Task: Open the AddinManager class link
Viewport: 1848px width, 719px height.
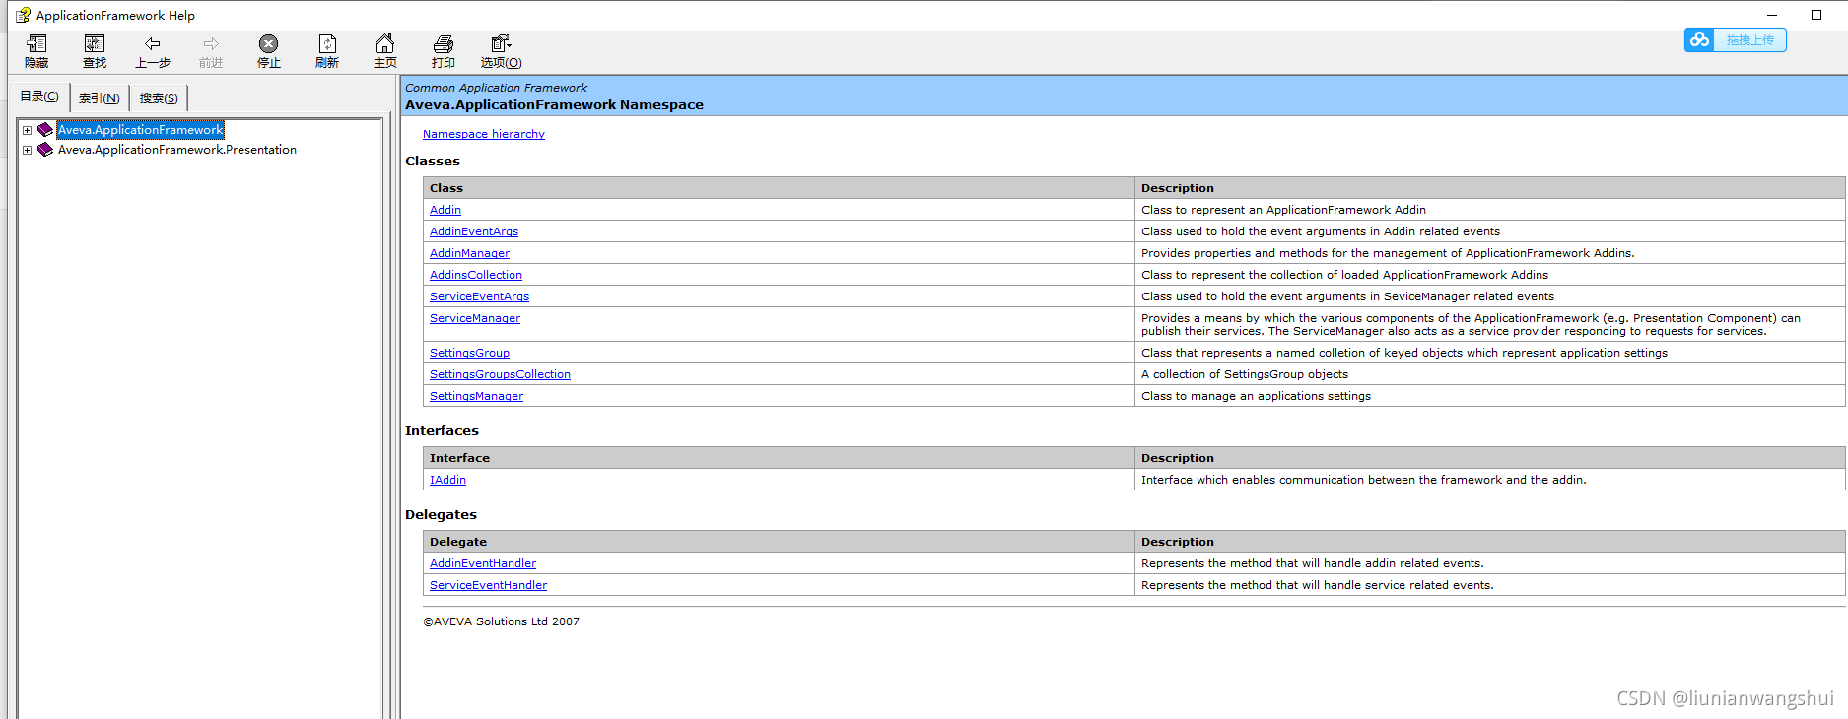Action: (x=469, y=253)
